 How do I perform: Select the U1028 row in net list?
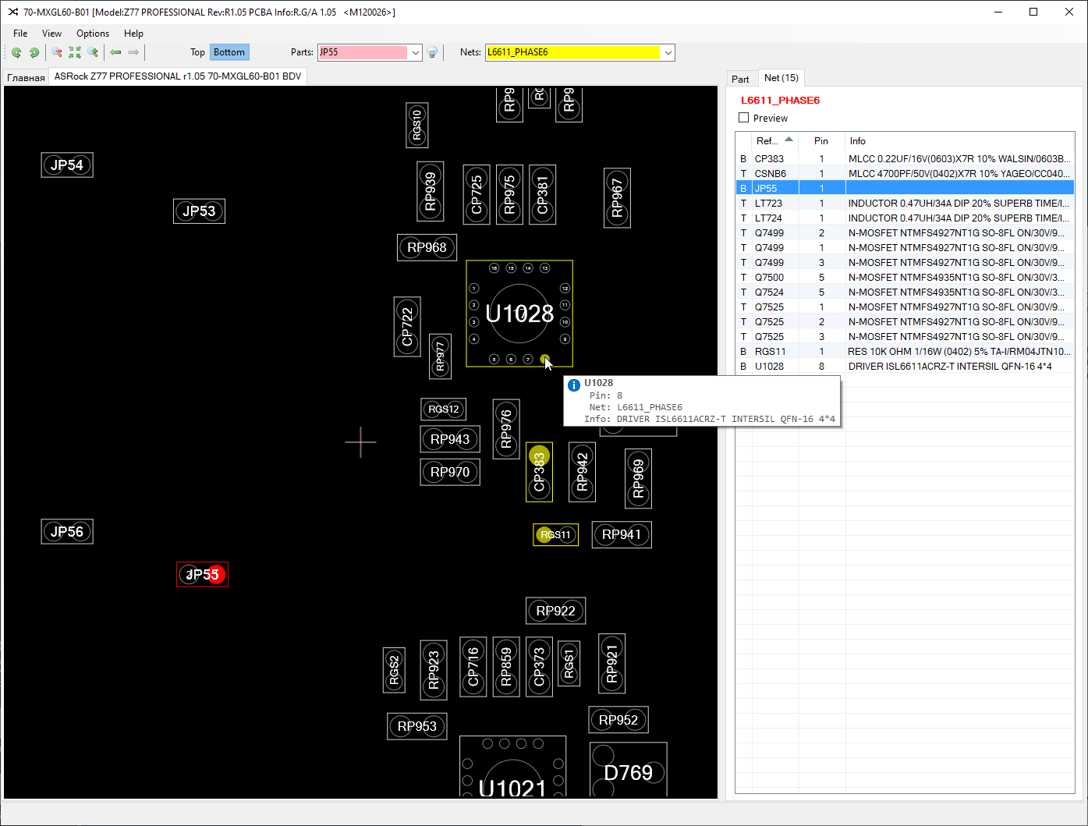(x=905, y=366)
